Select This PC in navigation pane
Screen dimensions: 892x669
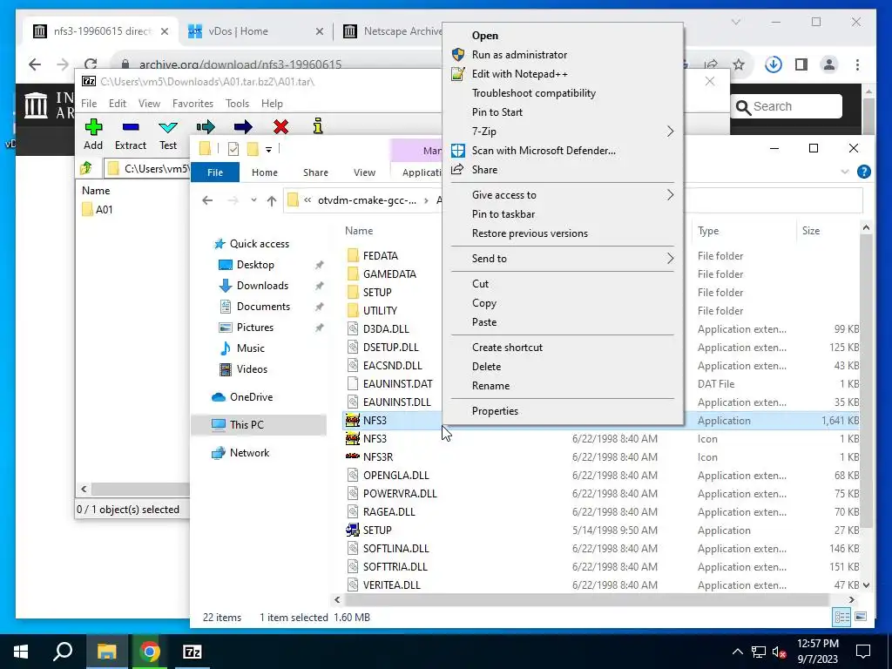(x=247, y=425)
